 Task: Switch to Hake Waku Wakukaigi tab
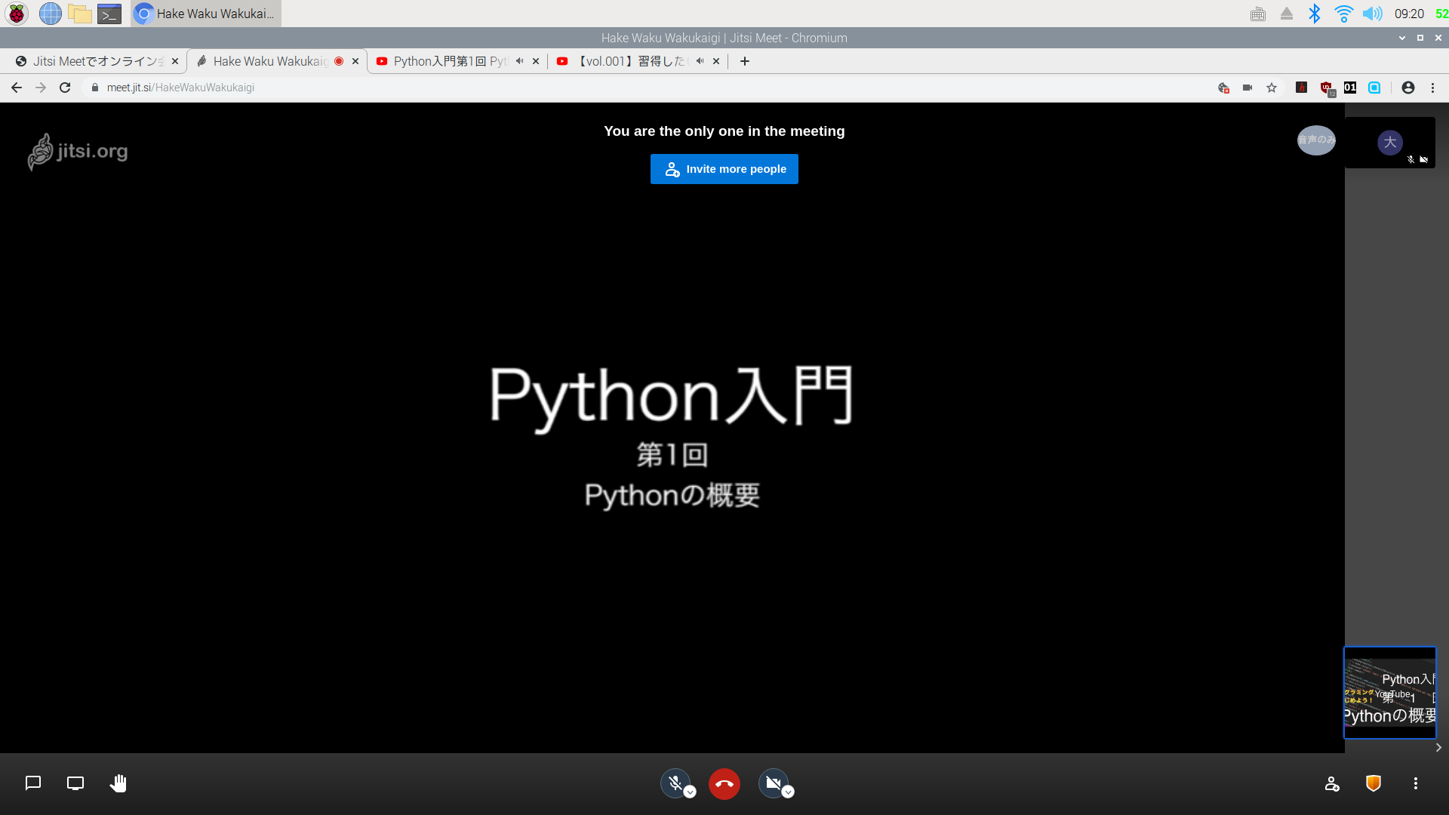(269, 61)
